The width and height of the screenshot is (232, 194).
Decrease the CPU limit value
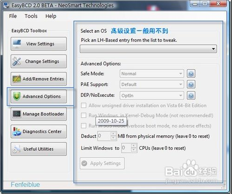click(134, 150)
